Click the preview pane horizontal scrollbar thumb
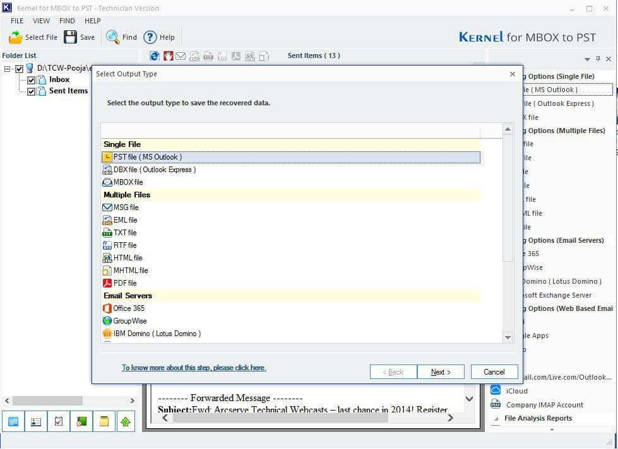 (281, 418)
